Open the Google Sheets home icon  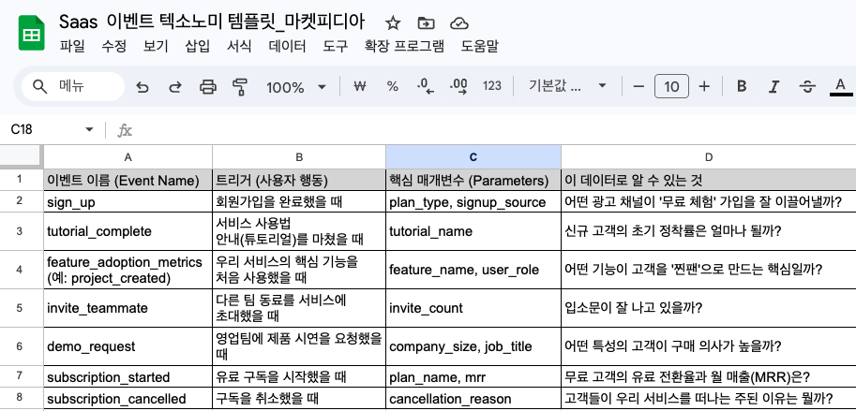coord(31,34)
